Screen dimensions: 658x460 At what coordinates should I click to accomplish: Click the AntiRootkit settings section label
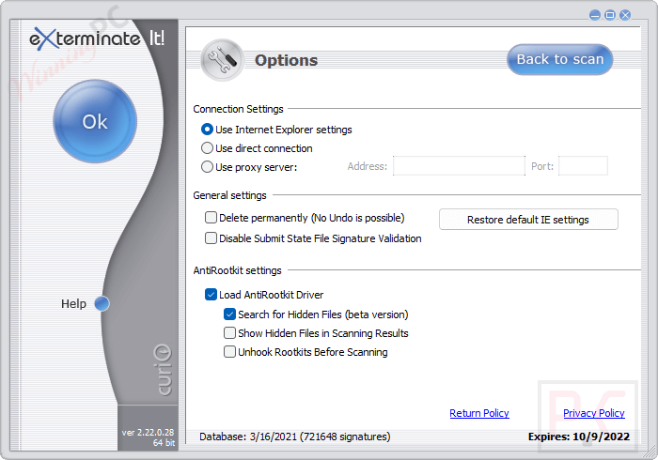[237, 270]
